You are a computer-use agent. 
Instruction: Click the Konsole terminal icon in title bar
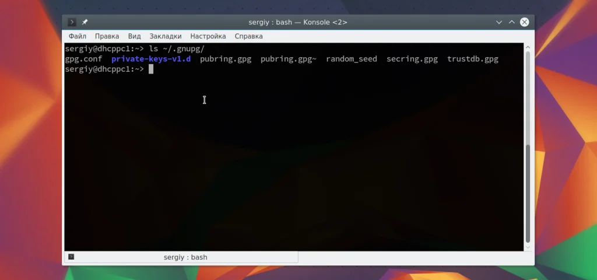[x=72, y=22]
